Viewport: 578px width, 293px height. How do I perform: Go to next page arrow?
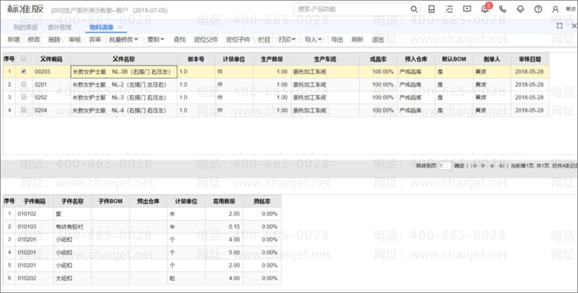click(x=492, y=166)
